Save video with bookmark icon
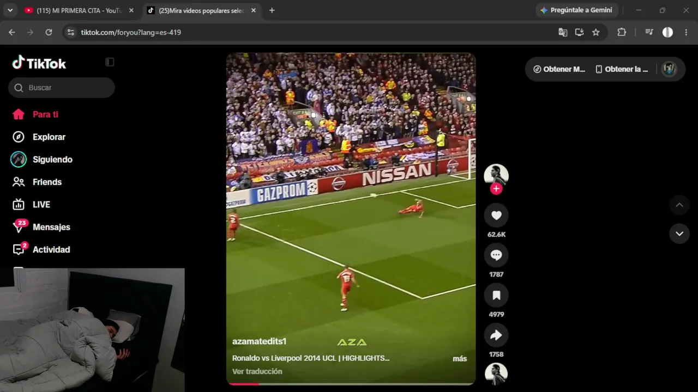This screenshot has height=392, width=698. (496, 295)
